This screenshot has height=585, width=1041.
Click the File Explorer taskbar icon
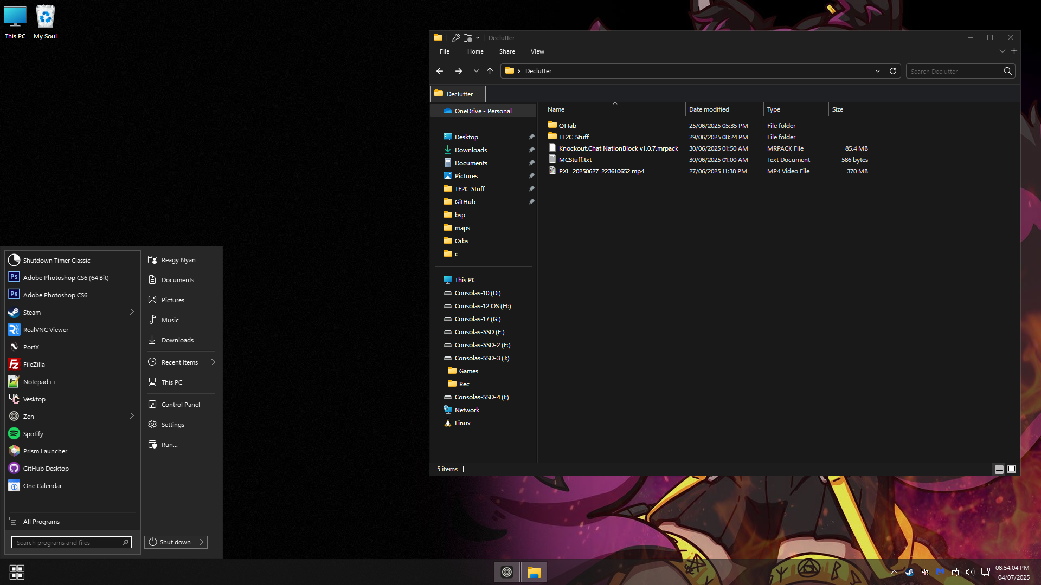pos(534,572)
